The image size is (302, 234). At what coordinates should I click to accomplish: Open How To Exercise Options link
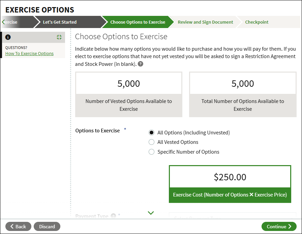click(x=29, y=53)
